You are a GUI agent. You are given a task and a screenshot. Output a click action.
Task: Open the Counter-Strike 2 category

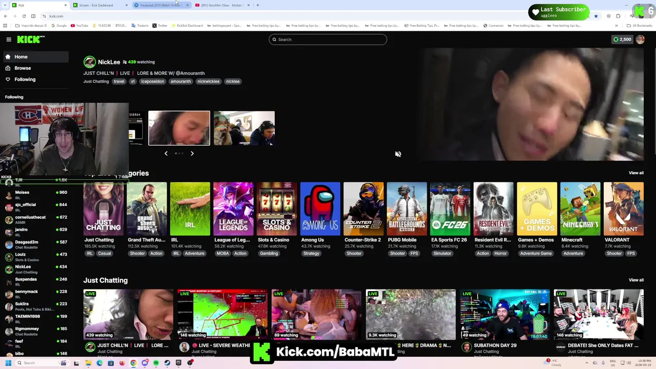pyautogui.click(x=363, y=209)
